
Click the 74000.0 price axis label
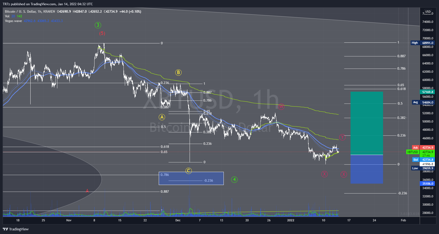click(x=428, y=22)
